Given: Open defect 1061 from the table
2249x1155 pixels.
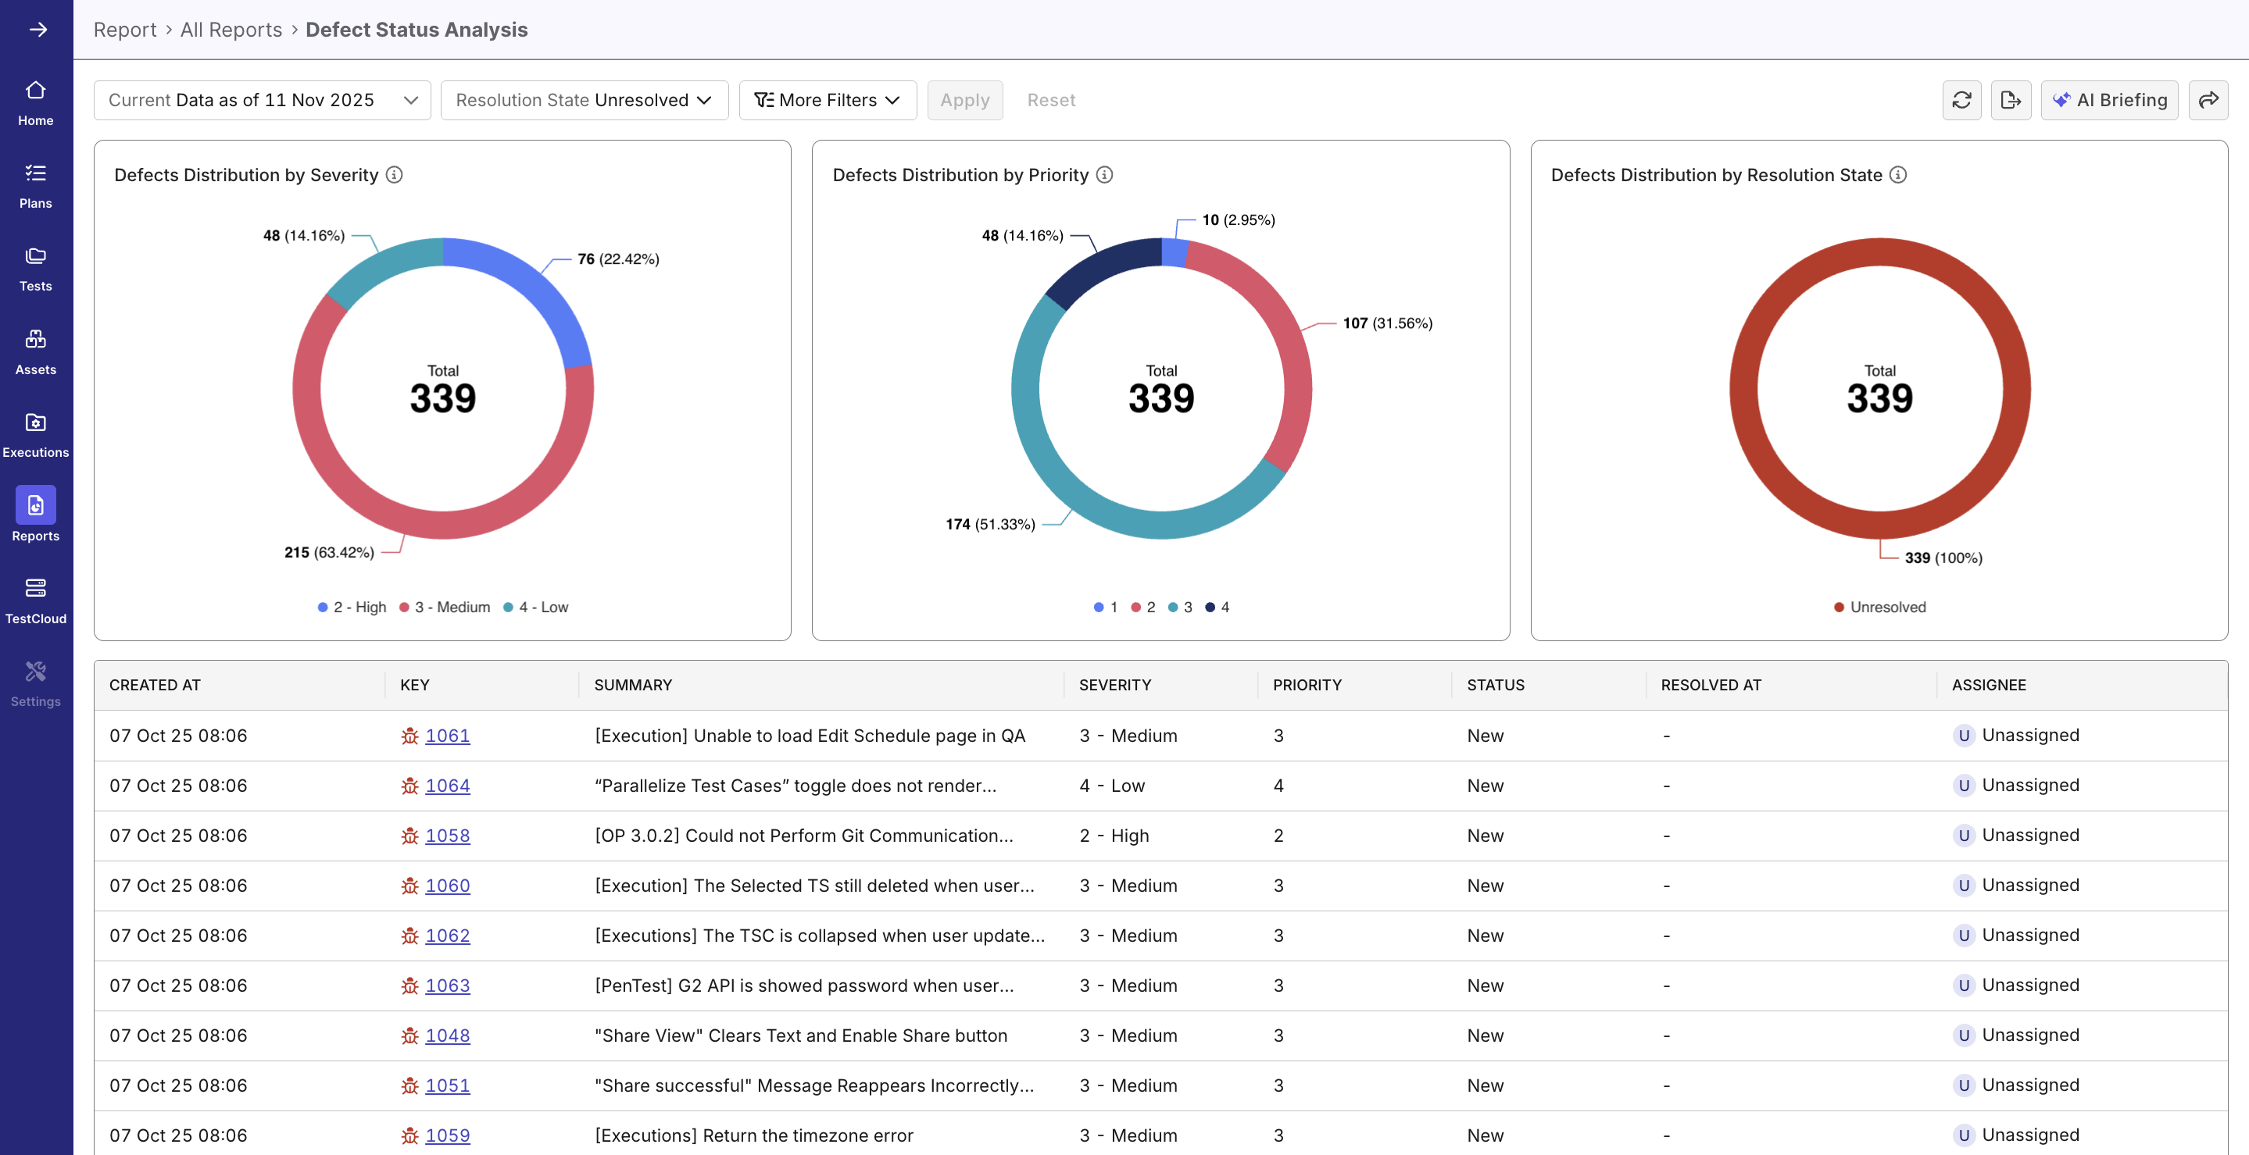Looking at the screenshot, I should pos(448,736).
